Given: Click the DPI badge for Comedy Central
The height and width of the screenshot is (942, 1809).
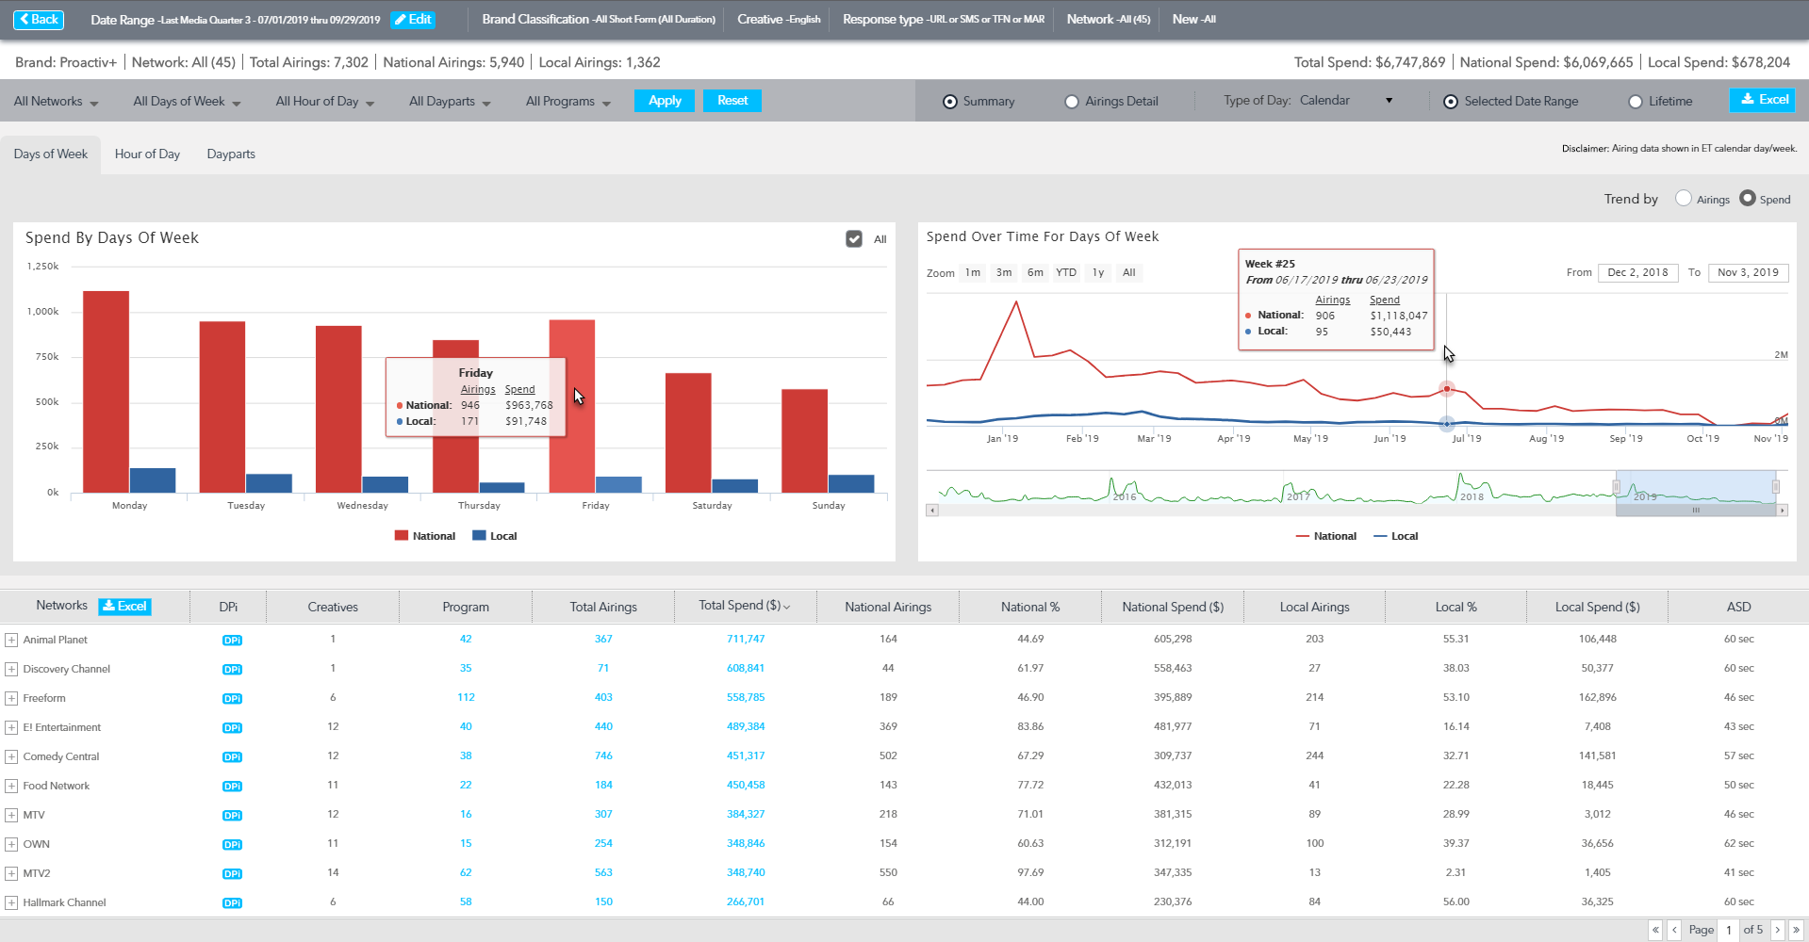Looking at the screenshot, I should tap(232, 757).
